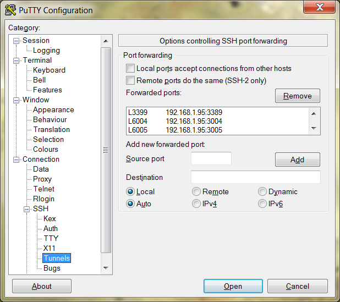Click the category tree scroll down arrow
The image size is (340, 302).
[x=106, y=268]
